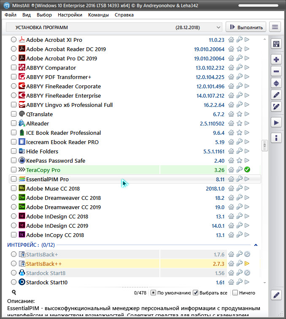Enable the 'По умолчанию' checkbox
This screenshot has width=286, height=319.
click(154, 293)
